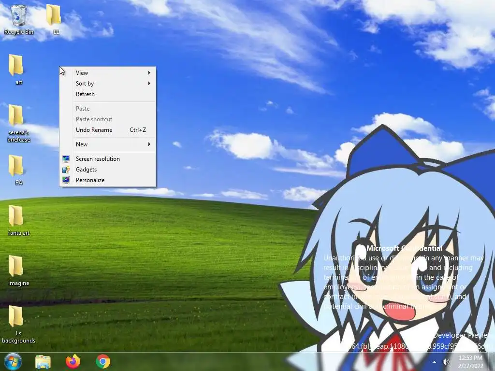495x371 pixels.
Task: Open the Recycle Bin icon
Action: (19, 19)
